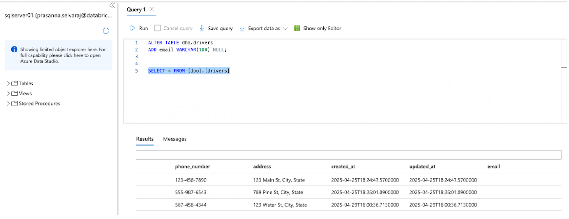Click the Run play icon
Screen dimensions: 569x219
(132, 28)
